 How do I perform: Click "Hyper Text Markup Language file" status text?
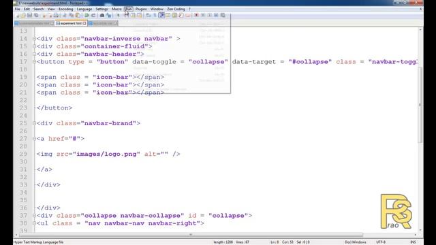[39, 242]
